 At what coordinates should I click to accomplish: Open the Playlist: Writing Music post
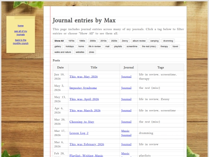pos(86,155)
